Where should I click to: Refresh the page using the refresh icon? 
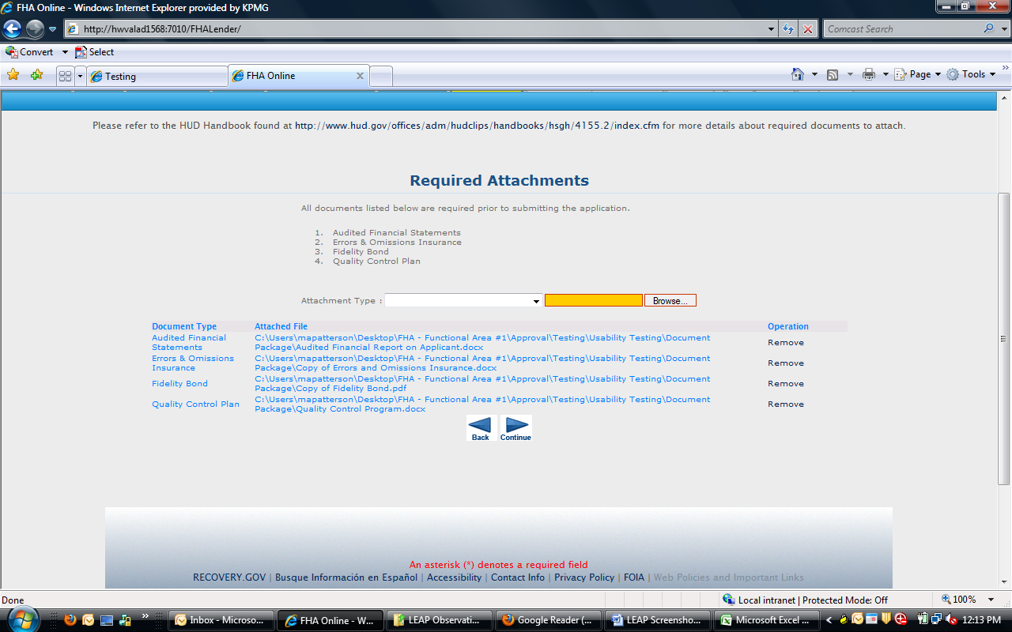pyautogui.click(x=788, y=29)
